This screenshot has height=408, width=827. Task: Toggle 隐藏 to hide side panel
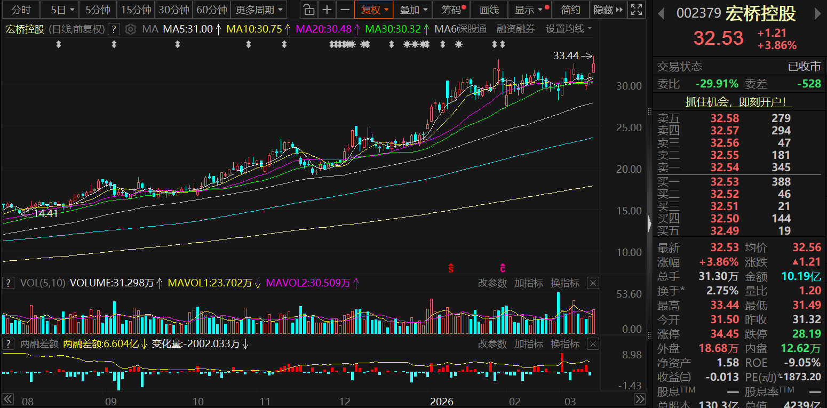(607, 10)
